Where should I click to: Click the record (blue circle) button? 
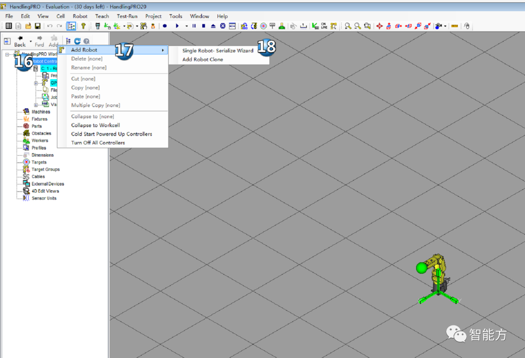pos(165,26)
